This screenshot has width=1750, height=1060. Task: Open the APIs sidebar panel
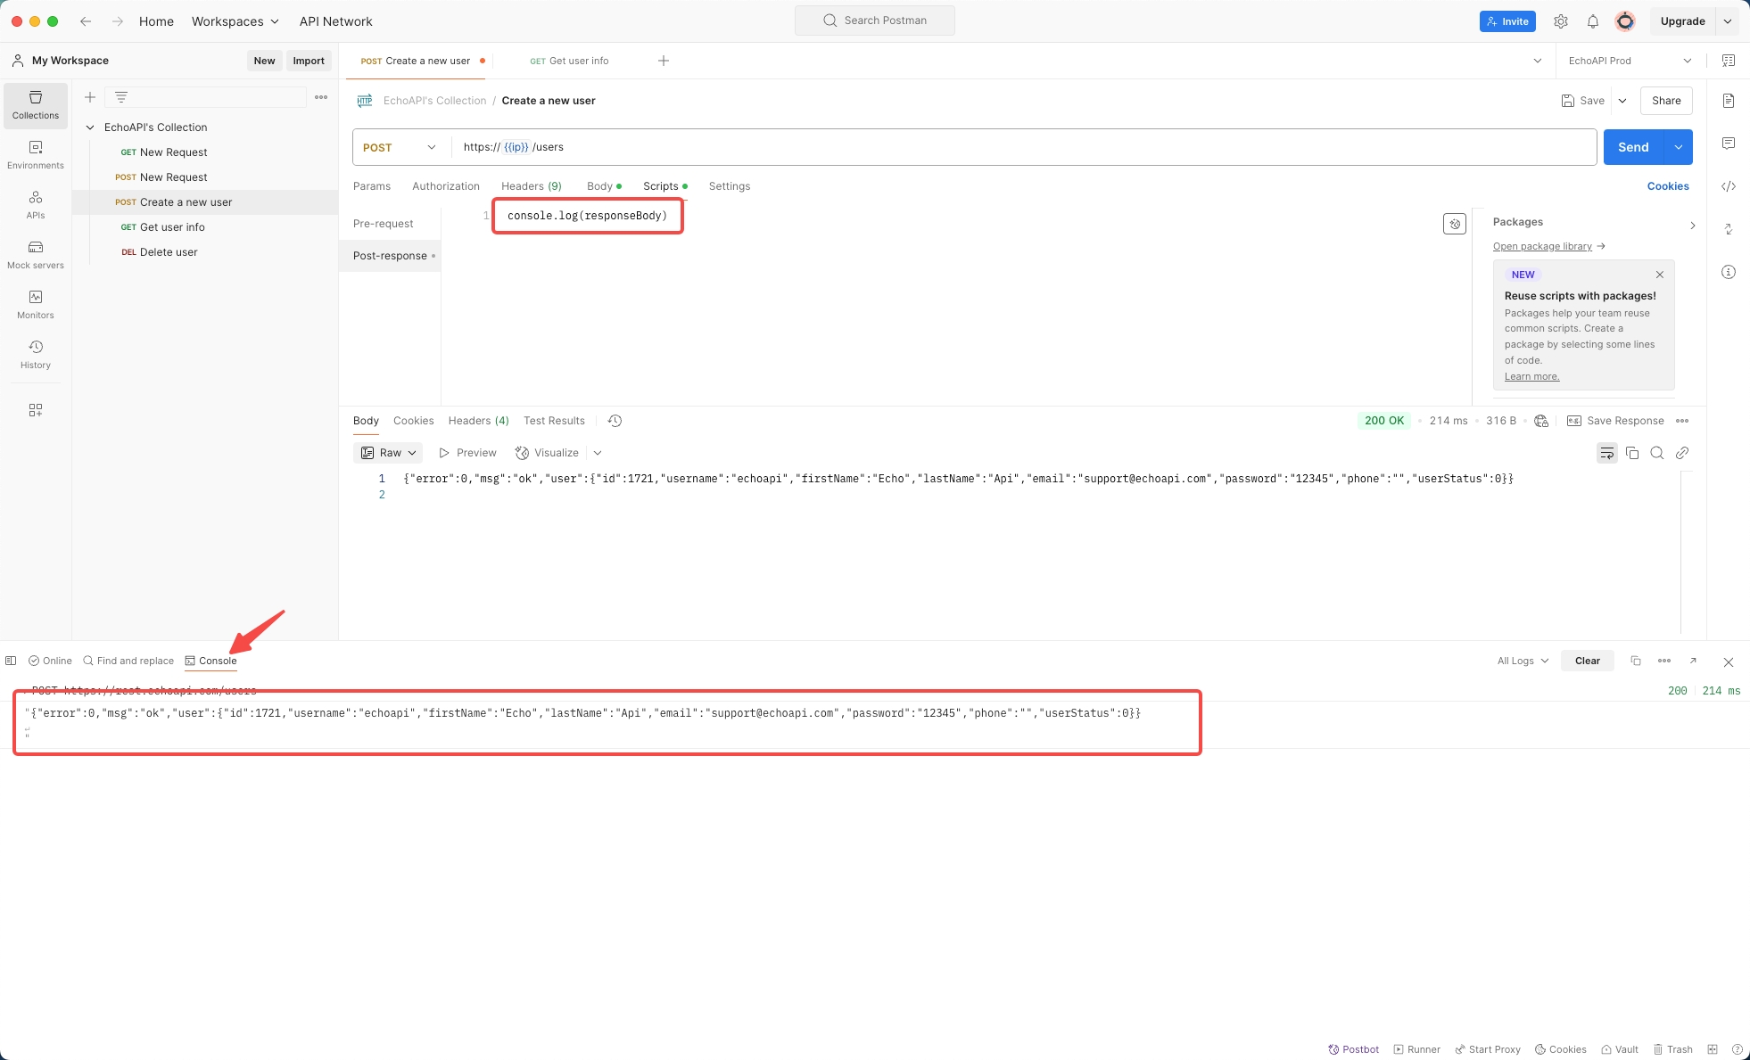(x=36, y=205)
